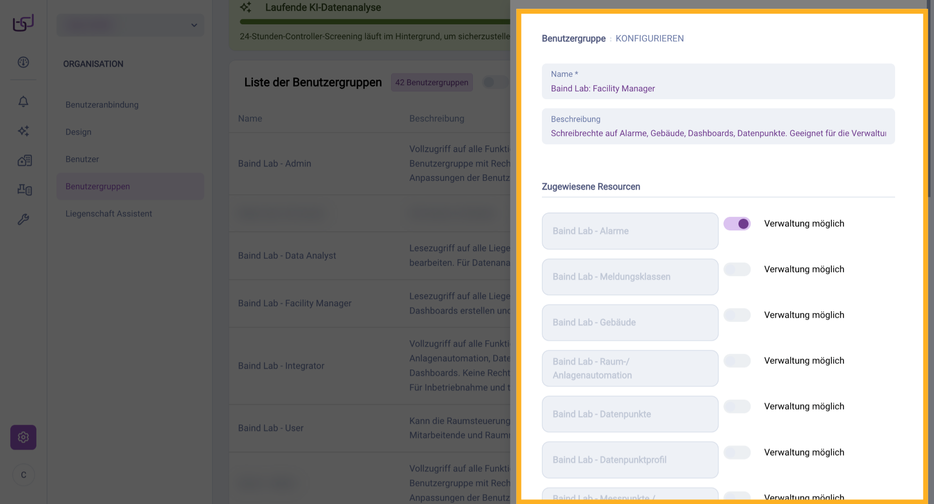This screenshot has height=504, width=934.
Task: Enable management toggle for Baind Lab - Datenpunkte
Action: point(737,406)
